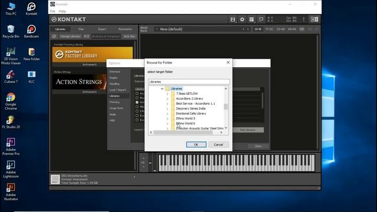Switch to the Files browser tab
Image resolution: width=377 pixels, height=212 pixels.
pos(81,29)
